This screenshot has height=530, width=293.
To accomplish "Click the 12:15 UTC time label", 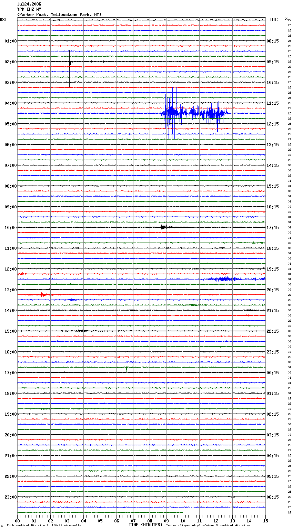I will pos(273,124).
